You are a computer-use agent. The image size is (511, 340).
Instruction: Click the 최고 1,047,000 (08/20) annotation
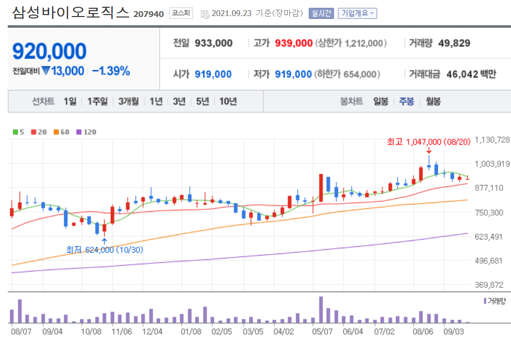[428, 142]
